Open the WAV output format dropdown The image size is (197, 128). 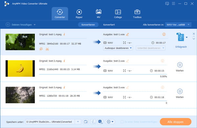(x=178, y=25)
